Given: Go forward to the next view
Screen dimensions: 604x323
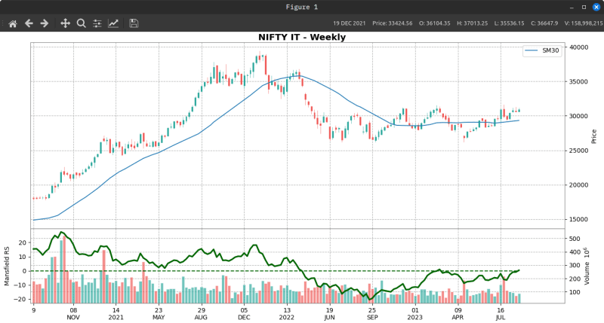Looking at the screenshot, I should (x=45, y=23).
